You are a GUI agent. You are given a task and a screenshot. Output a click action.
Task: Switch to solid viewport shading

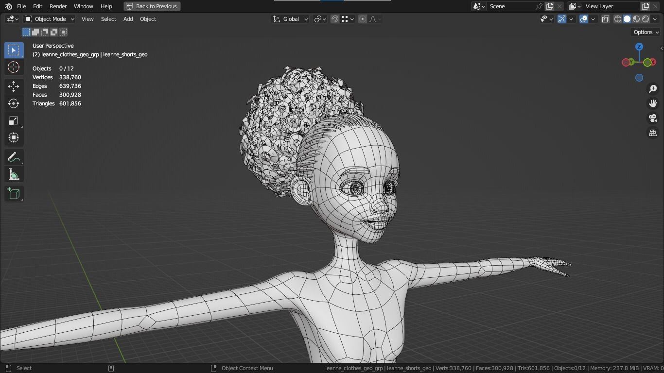click(627, 19)
